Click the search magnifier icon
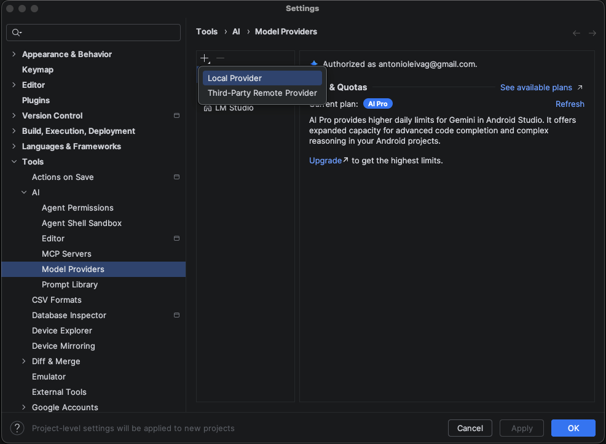Image resolution: width=606 pixels, height=444 pixels. coord(16,33)
